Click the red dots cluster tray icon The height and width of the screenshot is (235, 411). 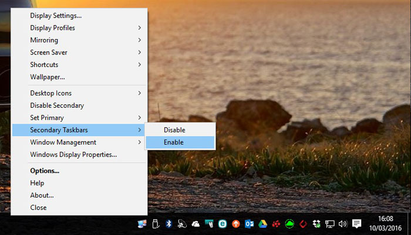(276, 224)
